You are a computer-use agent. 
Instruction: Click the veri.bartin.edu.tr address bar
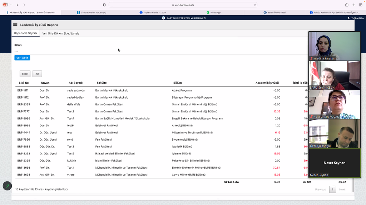(182, 5)
